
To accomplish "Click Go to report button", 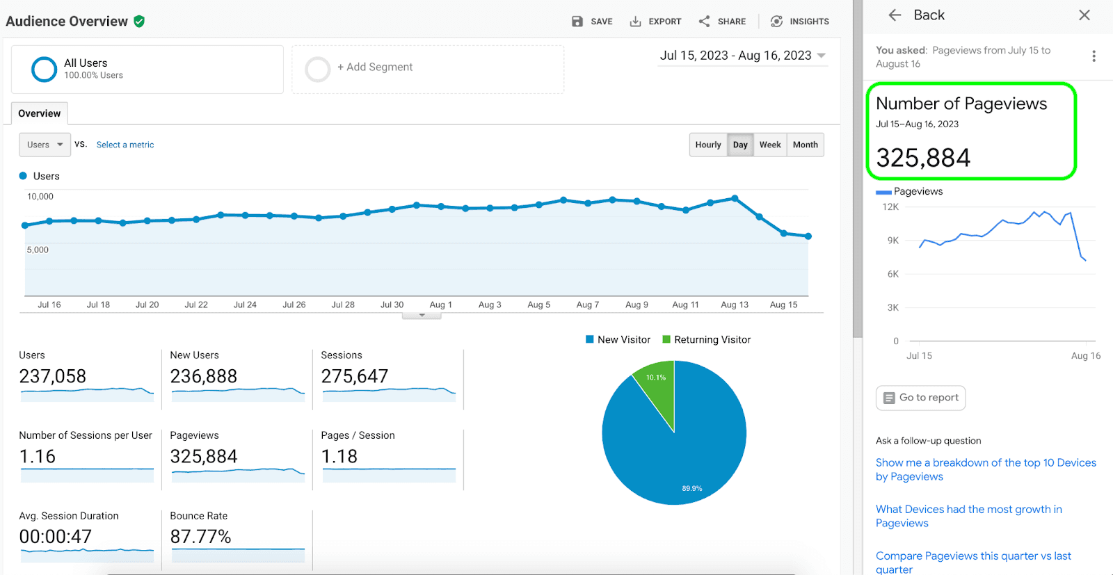I will (920, 398).
